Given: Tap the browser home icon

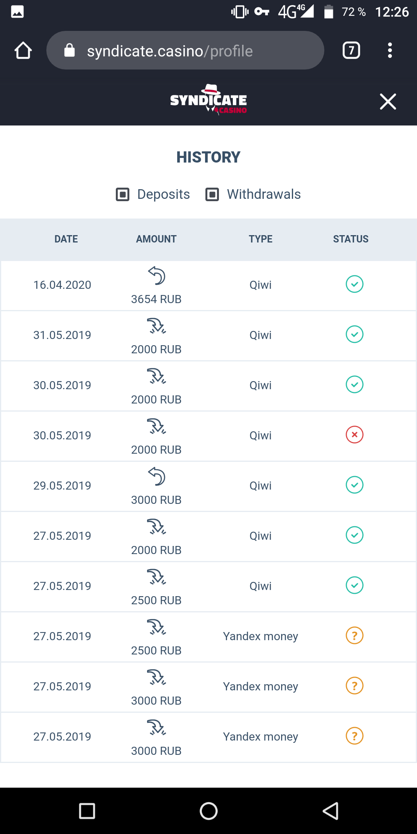Looking at the screenshot, I should 23,51.
